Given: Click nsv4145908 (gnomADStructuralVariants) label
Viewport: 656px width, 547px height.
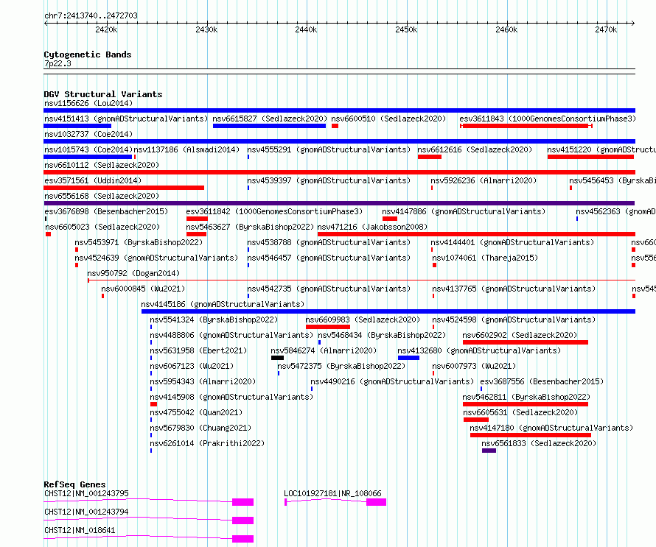Looking at the screenshot, I should click(231, 397).
